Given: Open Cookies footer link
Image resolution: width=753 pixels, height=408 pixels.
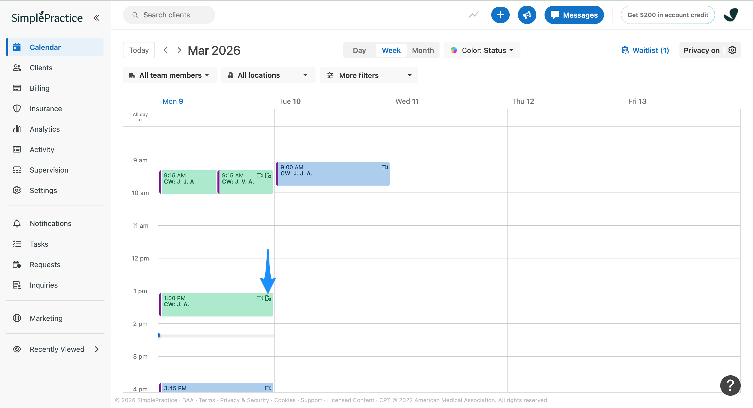Looking at the screenshot, I should (x=285, y=400).
